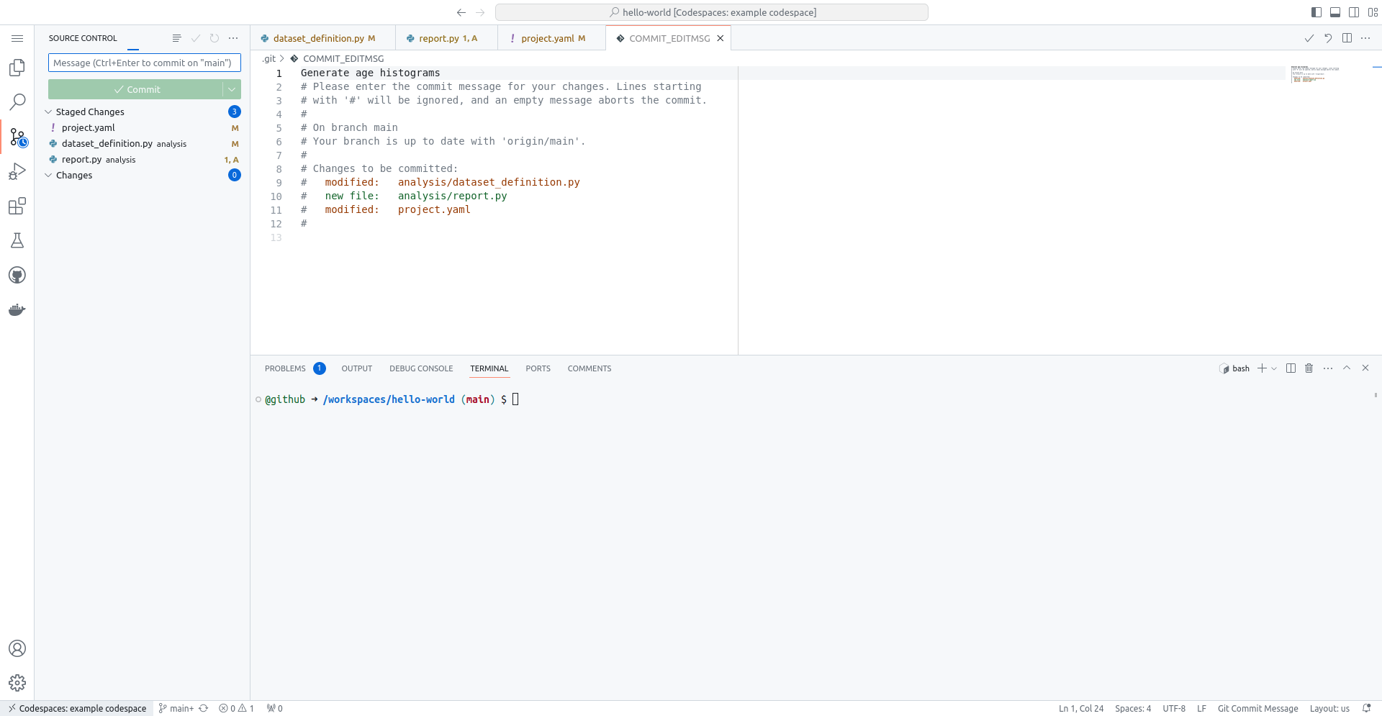
Task: Change the UTF-8 encoding selection
Action: 1174,708
